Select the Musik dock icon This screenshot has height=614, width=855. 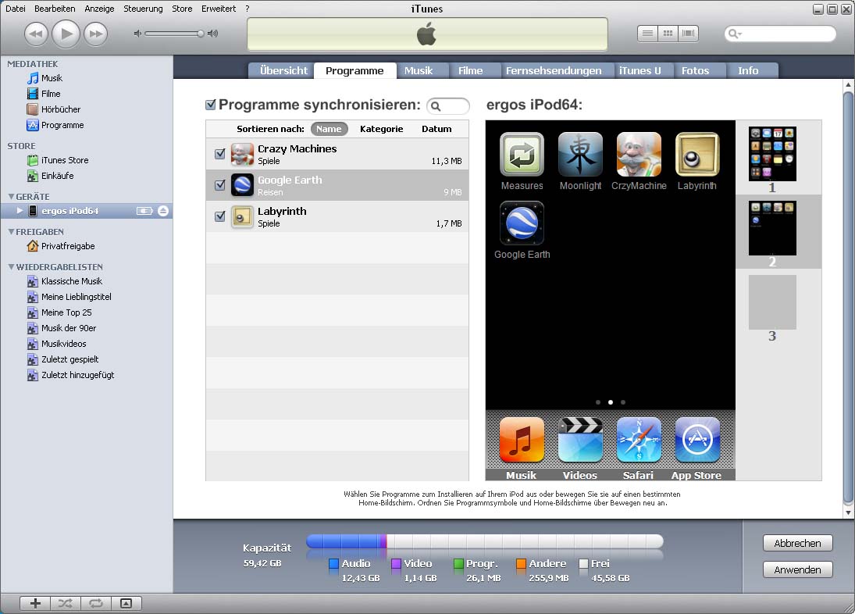click(522, 441)
